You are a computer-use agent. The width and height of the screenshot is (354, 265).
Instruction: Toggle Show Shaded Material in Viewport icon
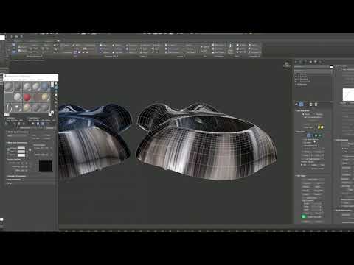(x=38, y=124)
